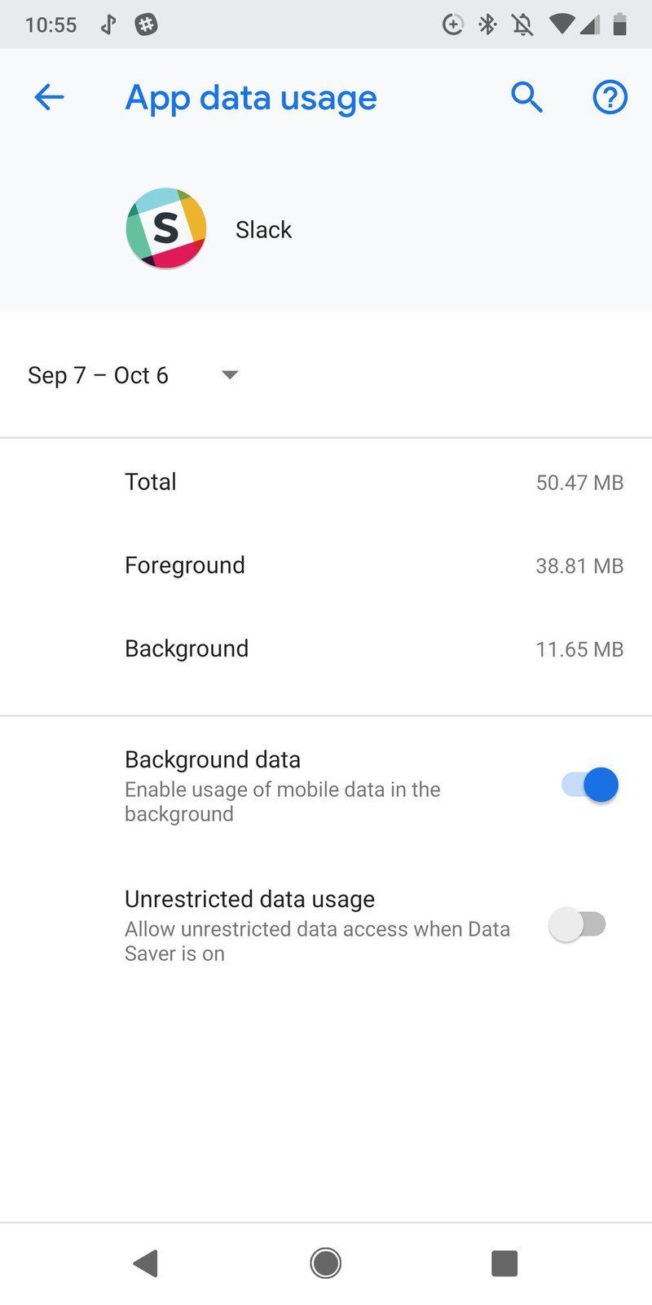Tap the Home navigation button
The height and width of the screenshot is (1305, 652).
325,1262
